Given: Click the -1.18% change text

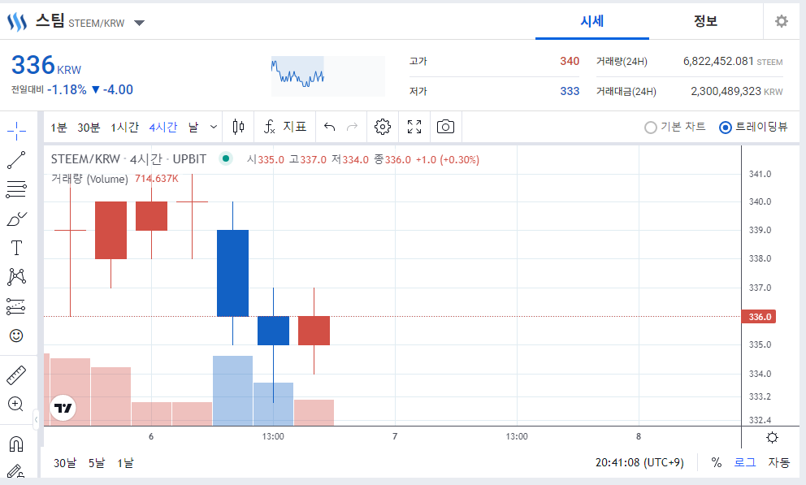Looking at the screenshot, I should [67, 90].
